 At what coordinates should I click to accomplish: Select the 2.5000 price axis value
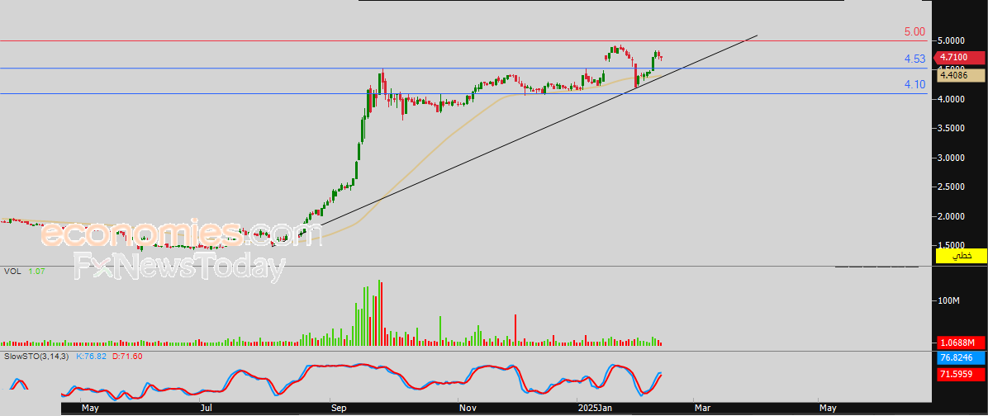point(952,187)
